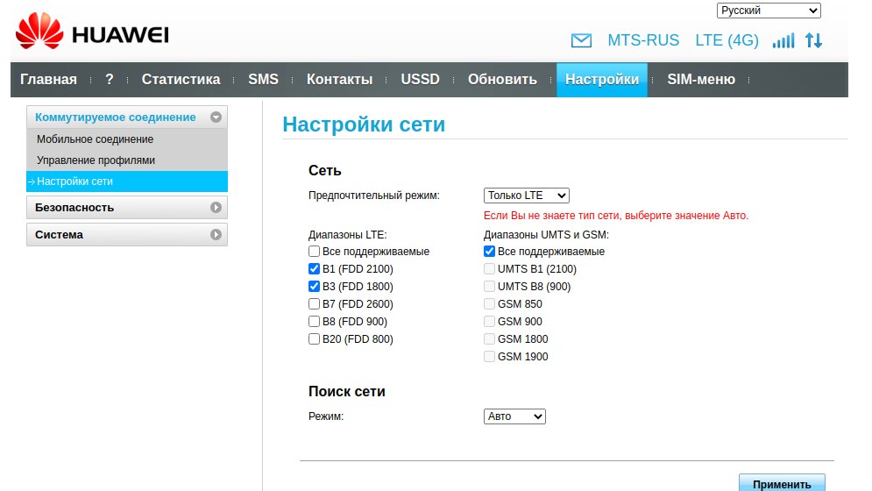Uncheck B3 (FDD 1800) band
This screenshot has width=872, height=491.
pos(315,287)
